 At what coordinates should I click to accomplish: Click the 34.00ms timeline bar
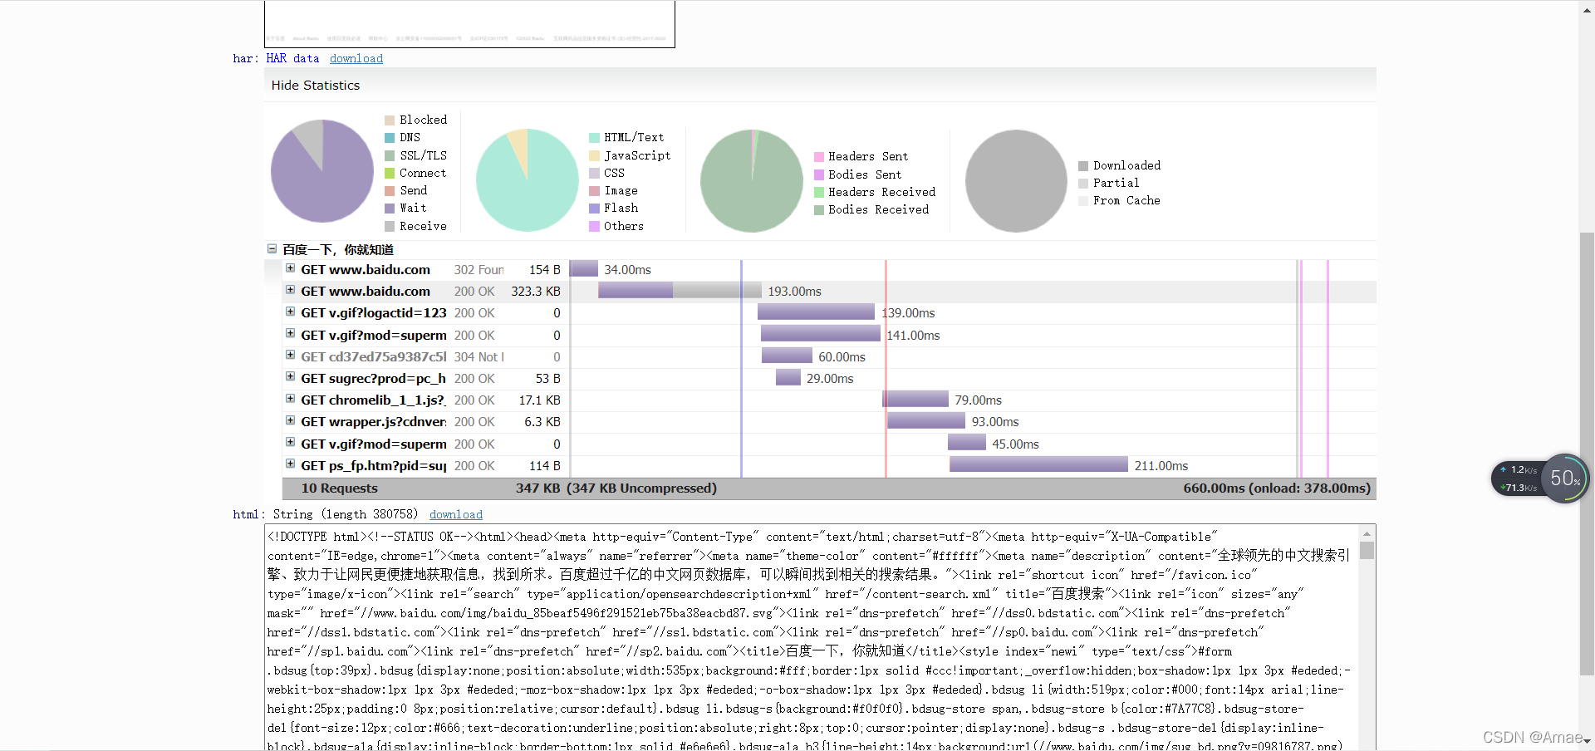584,268
